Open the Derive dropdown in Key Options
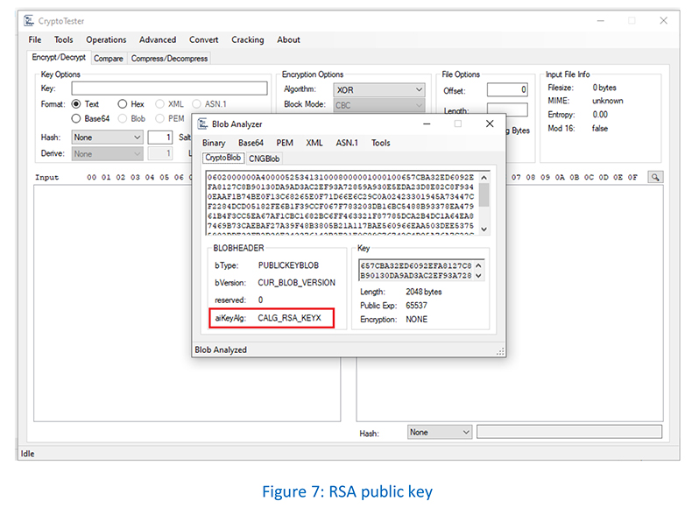699x508 pixels. pyautogui.click(x=107, y=154)
